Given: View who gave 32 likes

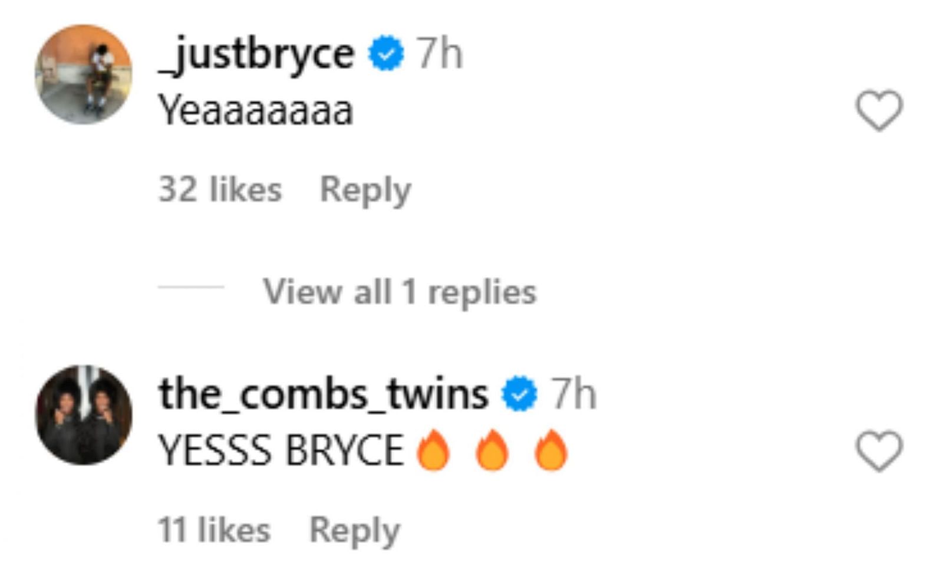Looking at the screenshot, I should 220,189.
